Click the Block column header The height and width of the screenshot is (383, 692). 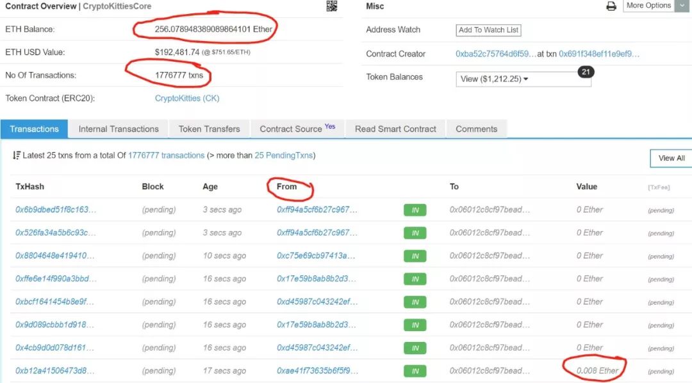point(152,187)
